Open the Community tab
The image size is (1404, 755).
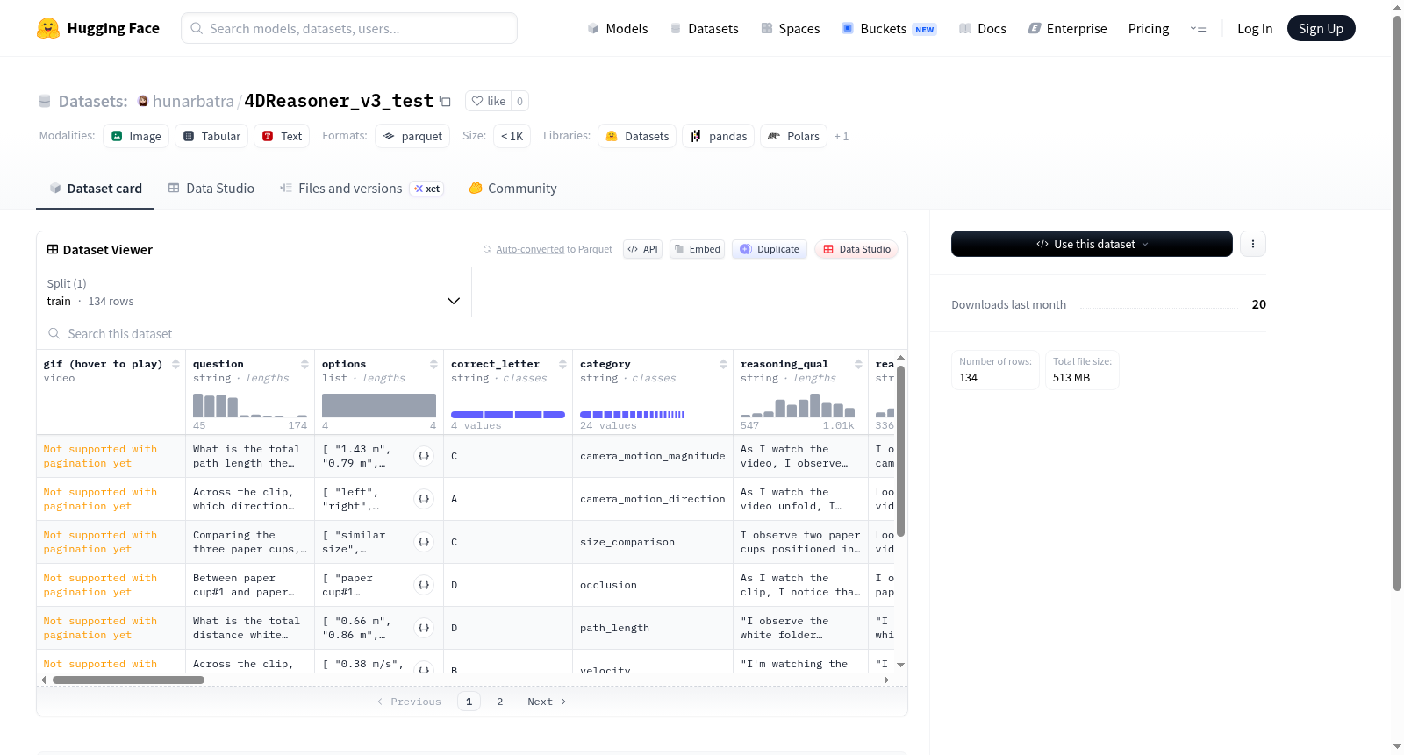pyautogui.click(x=513, y=188)
